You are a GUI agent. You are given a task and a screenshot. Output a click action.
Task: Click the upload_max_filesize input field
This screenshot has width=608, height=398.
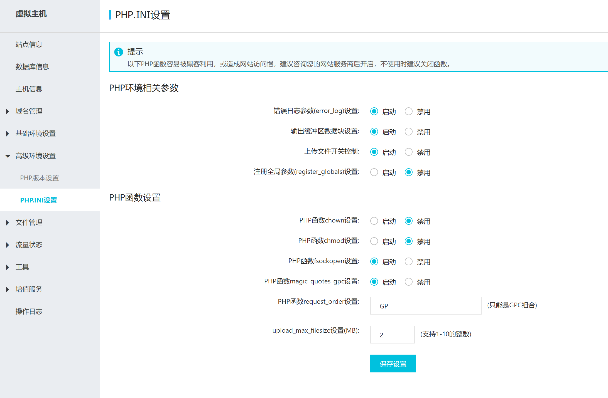pos(392,335)
